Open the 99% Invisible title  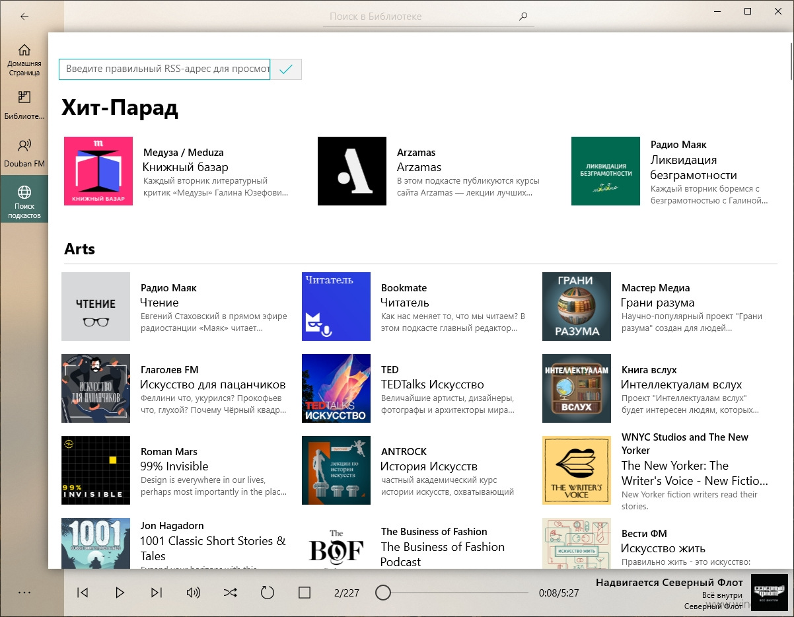[x=174, y=466]
